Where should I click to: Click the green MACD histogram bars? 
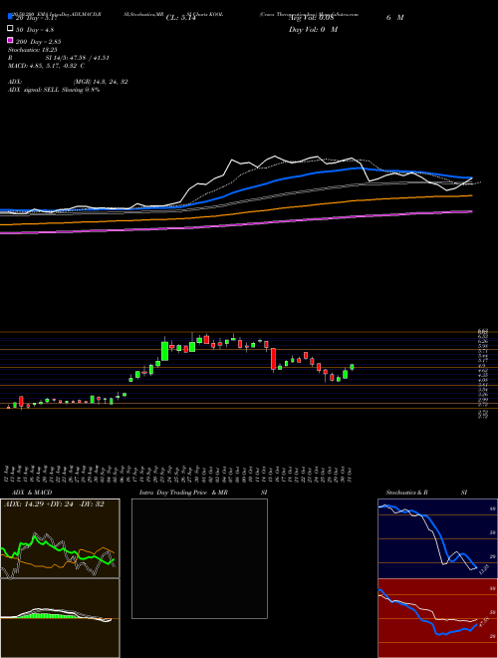click(x=48, y=615)
